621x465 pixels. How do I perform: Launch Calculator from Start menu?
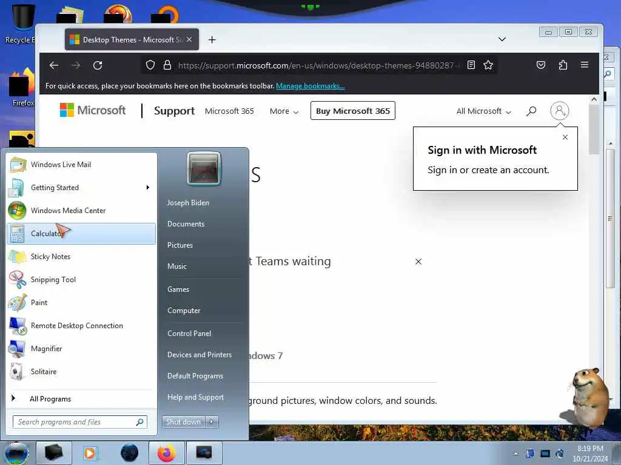coord(81,234)
